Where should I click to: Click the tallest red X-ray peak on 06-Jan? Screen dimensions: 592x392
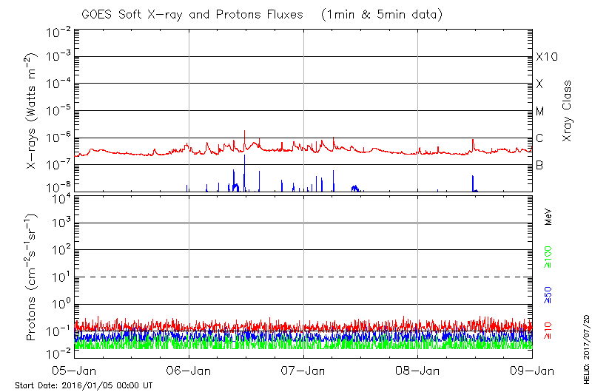(244, 132)
